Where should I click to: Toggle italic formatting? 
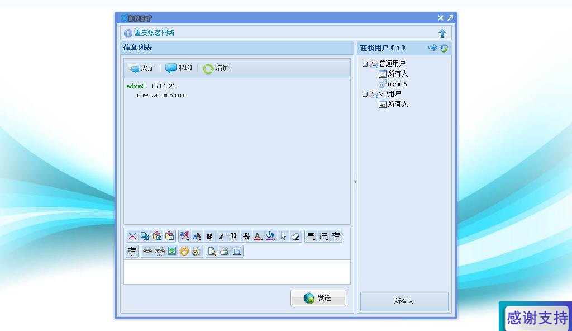tap(221, 236)
